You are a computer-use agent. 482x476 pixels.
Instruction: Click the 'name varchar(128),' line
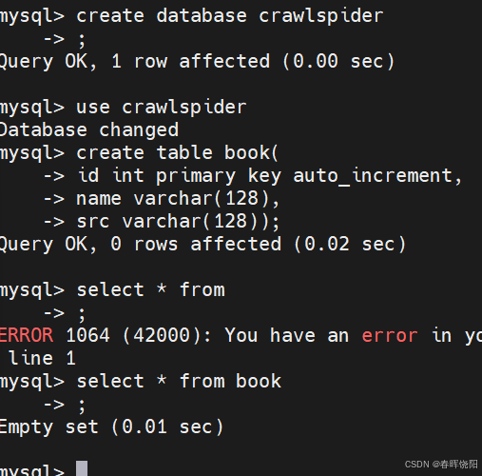coord(178,199)
